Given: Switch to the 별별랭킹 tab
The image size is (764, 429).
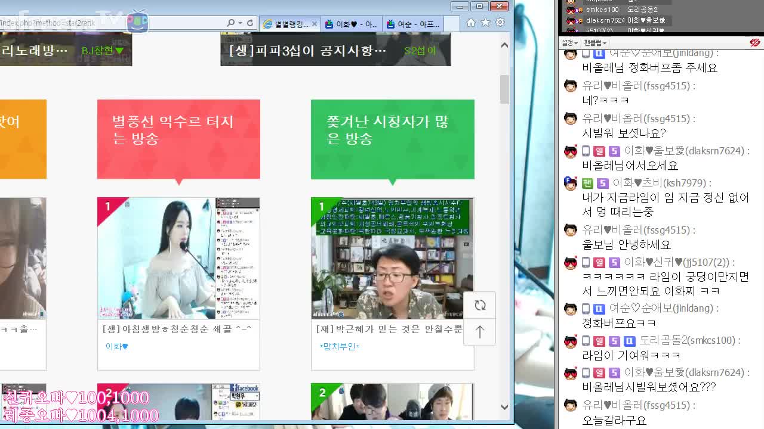Looking at the screenshot, I should point(289,24).
